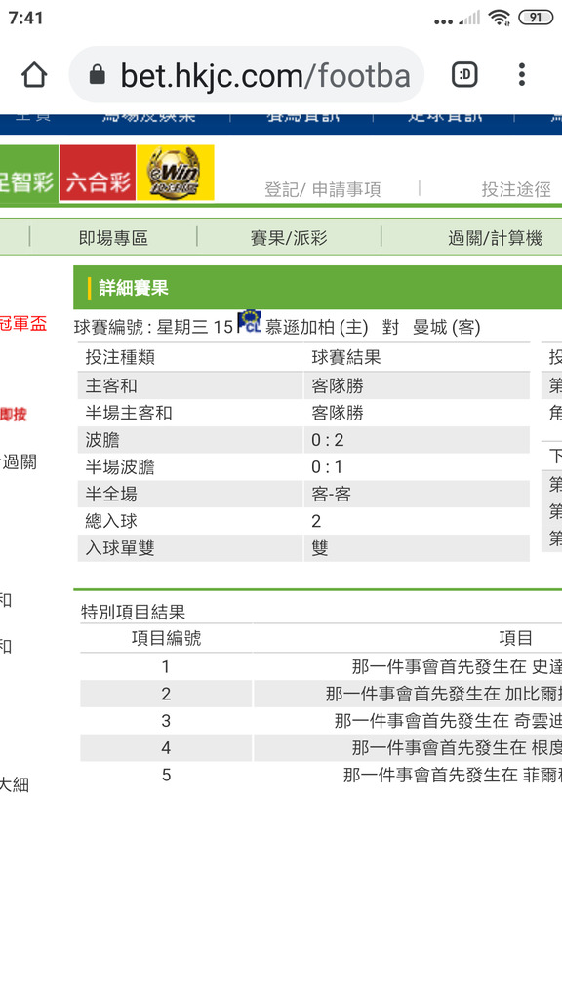Click the 大細 sidebar link
This screenshot has width=562, height=999.
14,784
